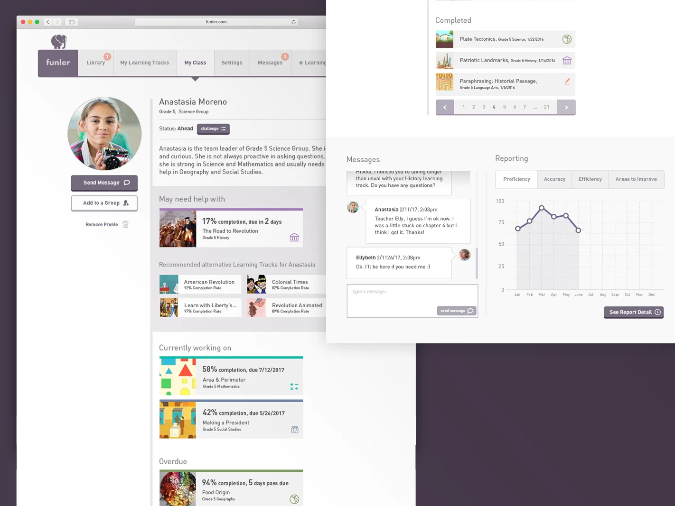Open the Making a President card
The image size is (675, 506).
pyautogui.click(x=231, y=419)
